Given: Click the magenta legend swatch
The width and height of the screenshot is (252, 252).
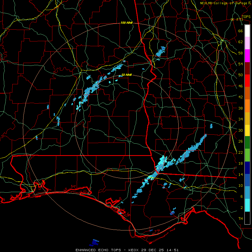Looking at the screenshot, I should click(x=247, y=56).
